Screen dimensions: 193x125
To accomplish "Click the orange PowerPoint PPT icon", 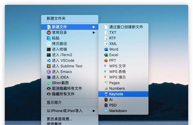I will pos(106,61).
